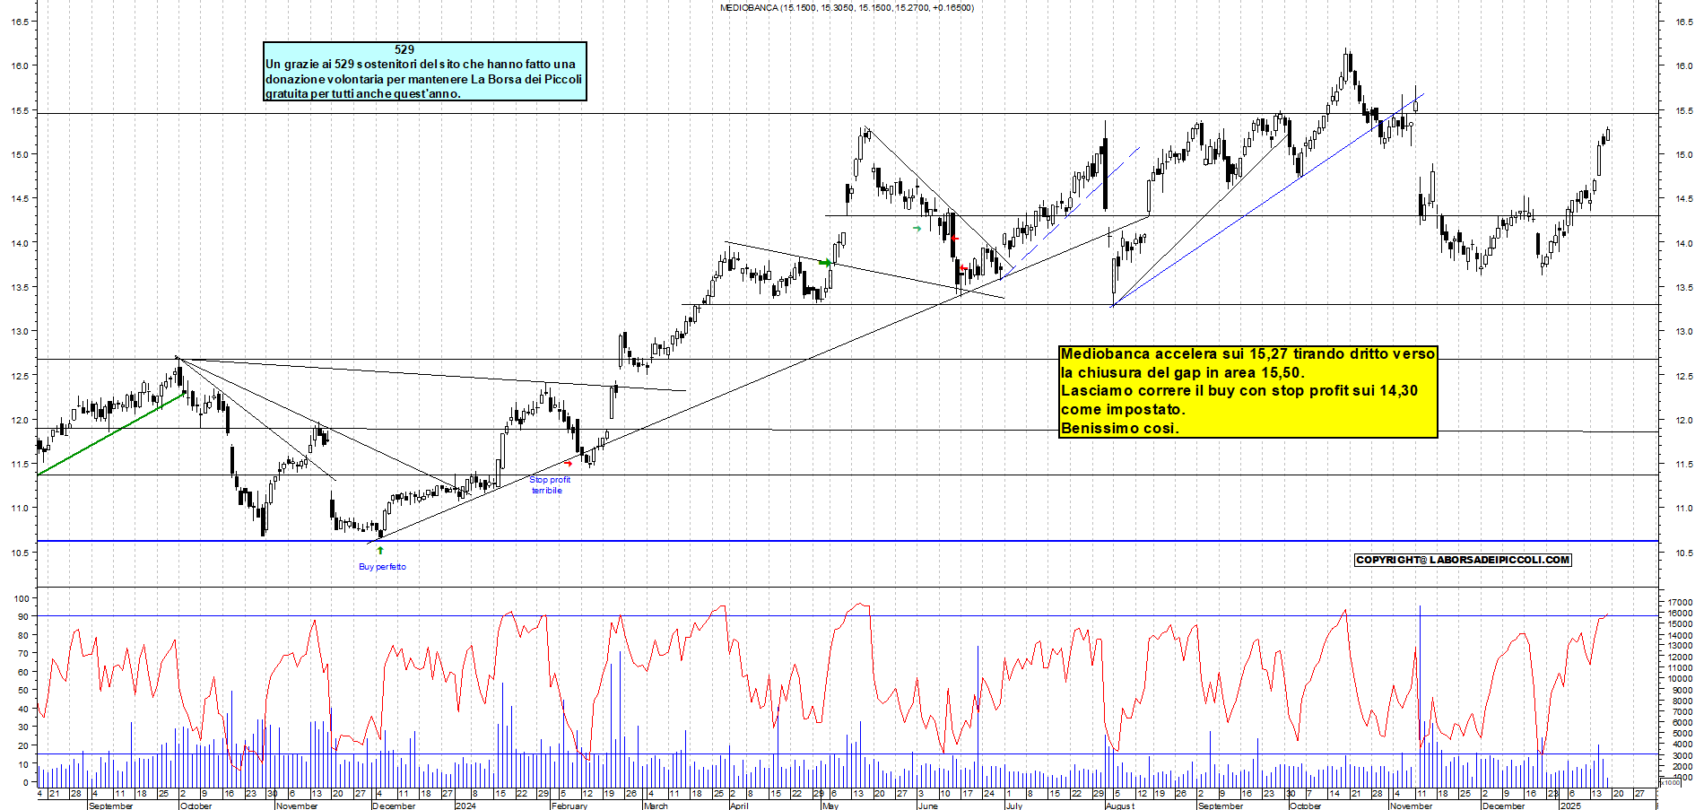Viewport: 1695px width, 810px height.
Task: Click the 'June' month label
Action: 928,806
